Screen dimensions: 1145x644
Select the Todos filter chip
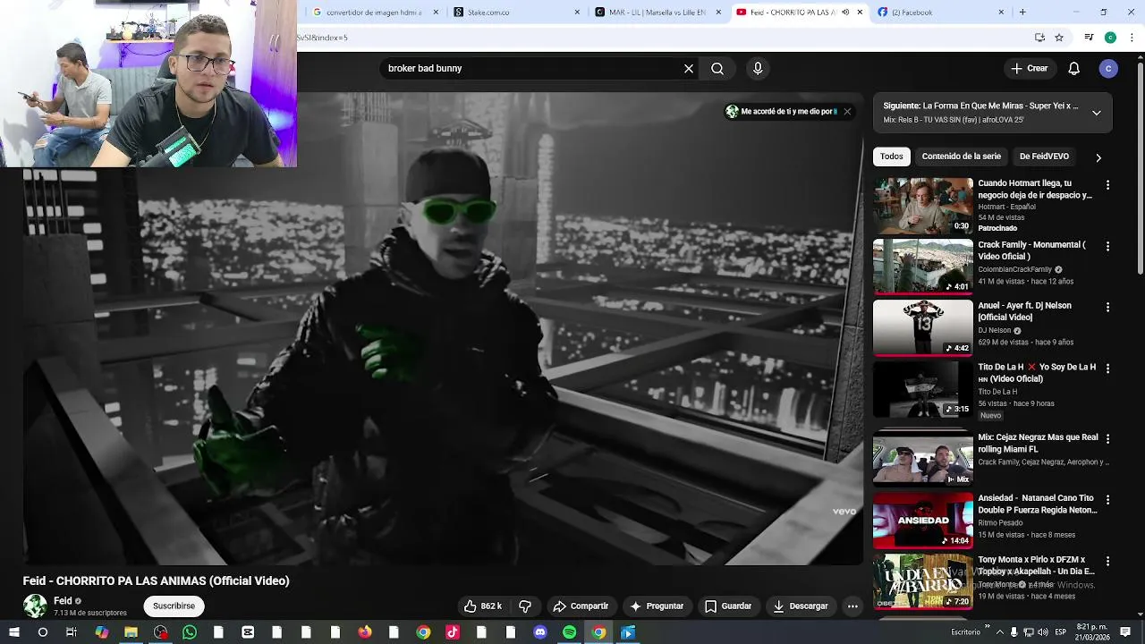[x=892, y=157]
